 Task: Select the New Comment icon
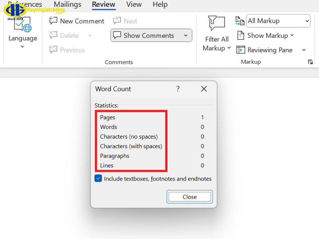(x=53, y=20)
